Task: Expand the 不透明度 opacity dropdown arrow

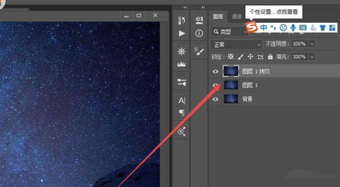Action: click(x=312, y=44)
